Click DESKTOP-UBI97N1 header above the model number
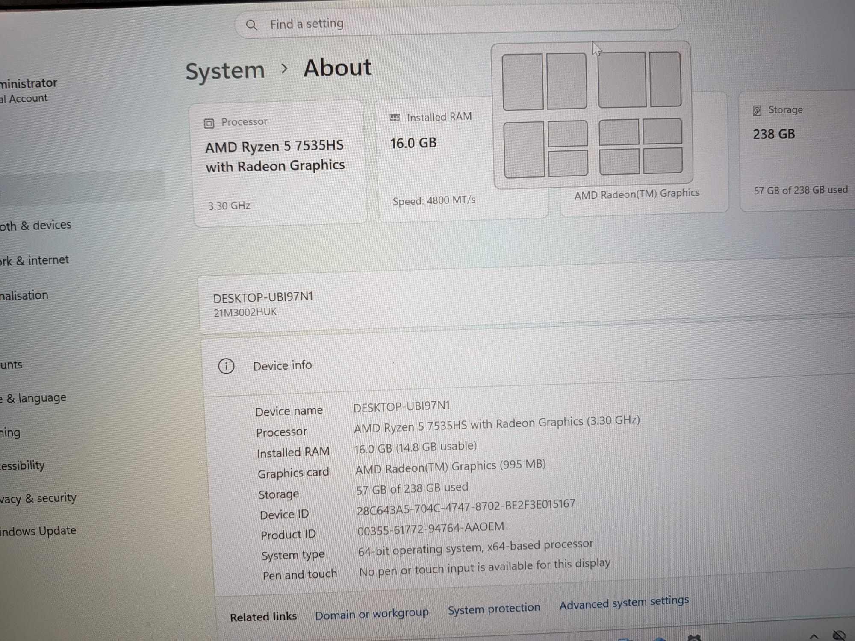The height and width of the screenshot is (641, 855). [x=263, y=297]
